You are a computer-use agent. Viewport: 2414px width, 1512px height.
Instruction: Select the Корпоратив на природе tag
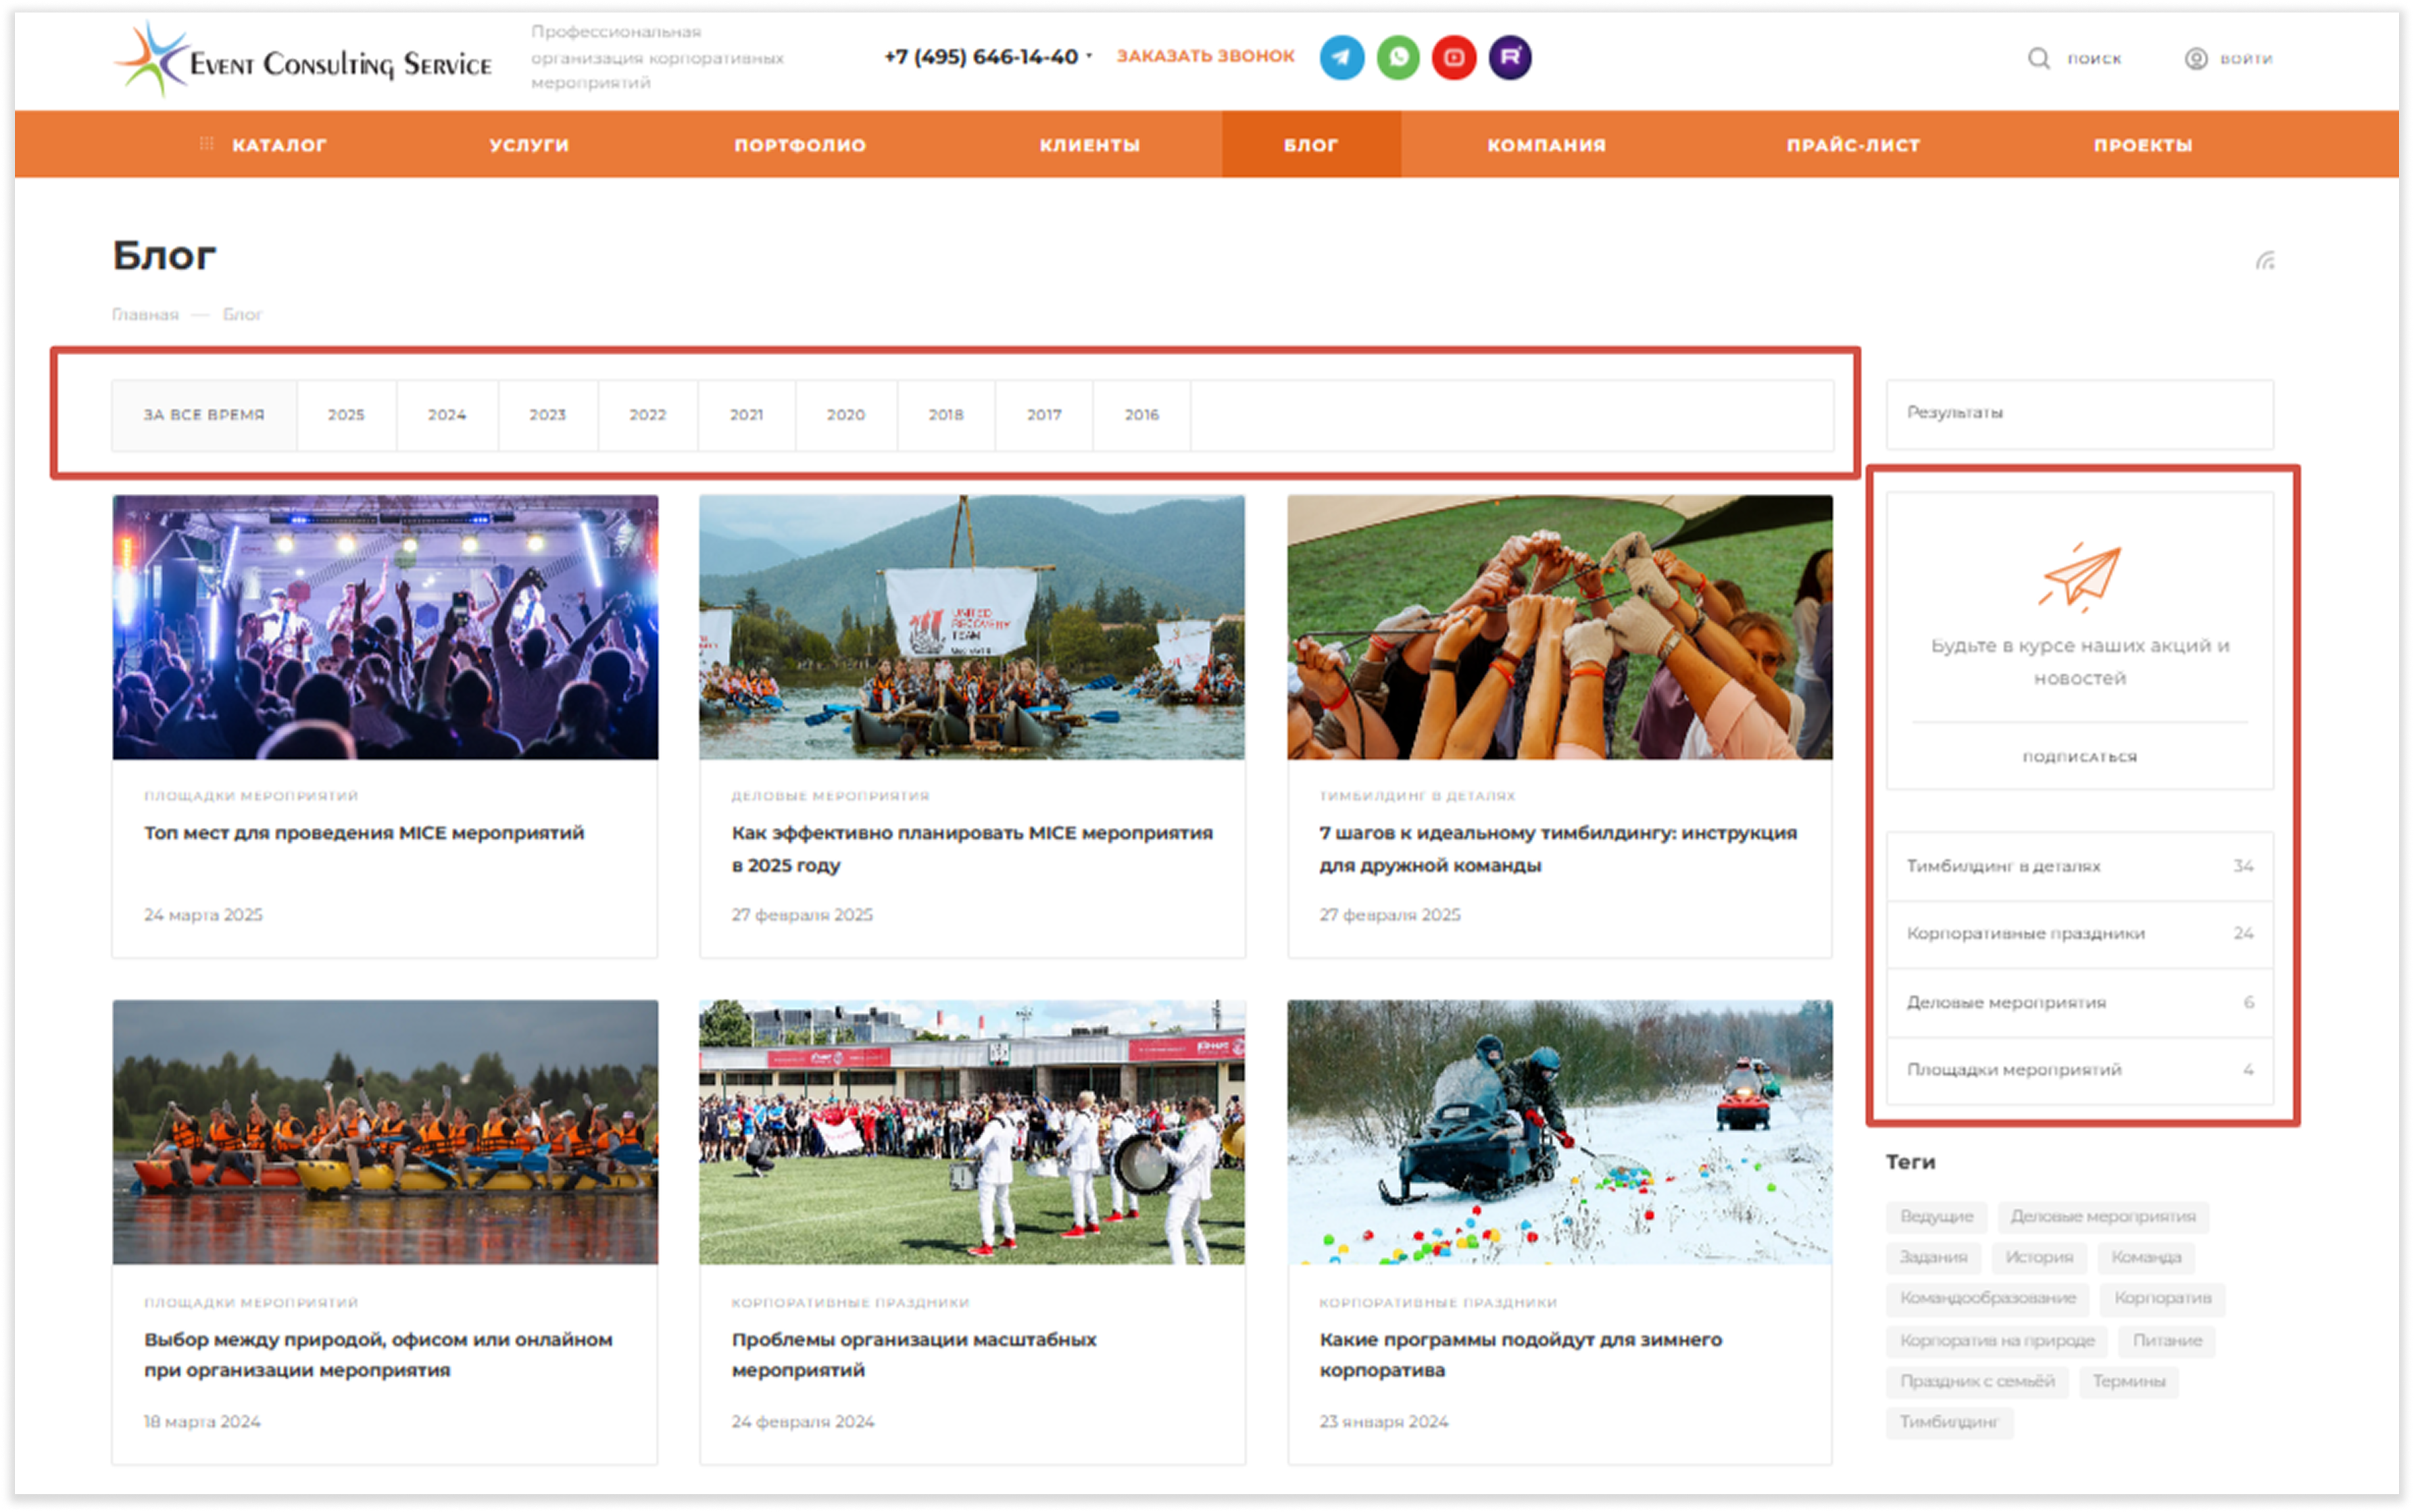pyautogui.click(x=1996, y=1340)
